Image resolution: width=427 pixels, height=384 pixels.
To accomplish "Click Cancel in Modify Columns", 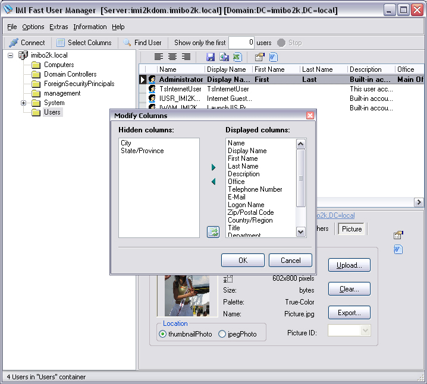I will point(290,261).
